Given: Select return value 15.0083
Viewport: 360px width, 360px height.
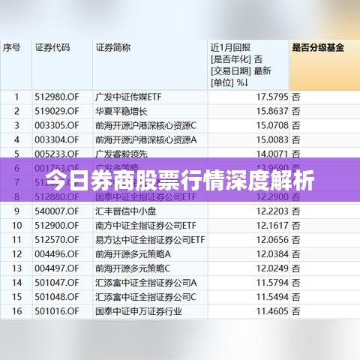Looking at the screenshot, I should pyautogui.click(x=272, y=139).
